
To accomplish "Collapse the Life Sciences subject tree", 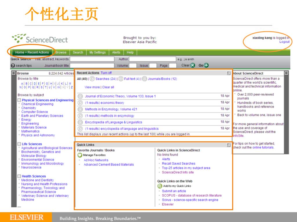I will click(19, 144).
